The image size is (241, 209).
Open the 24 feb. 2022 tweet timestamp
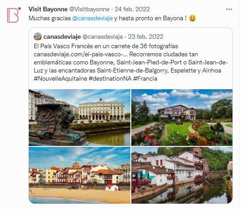(x=132, y=9)
